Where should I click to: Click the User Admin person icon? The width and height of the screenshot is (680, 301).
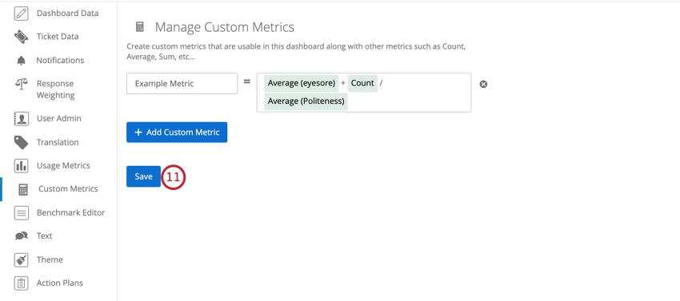tap(22, 119)
